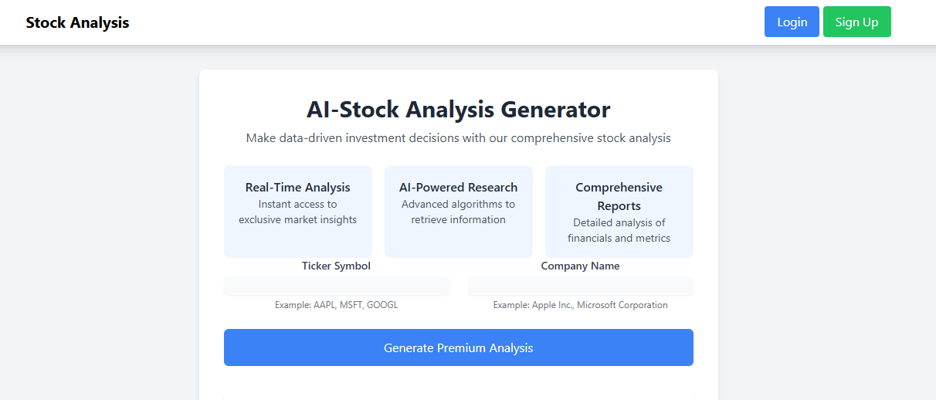Click the AAPL, MSFT, GOOGL example hint

pos(337,305)
